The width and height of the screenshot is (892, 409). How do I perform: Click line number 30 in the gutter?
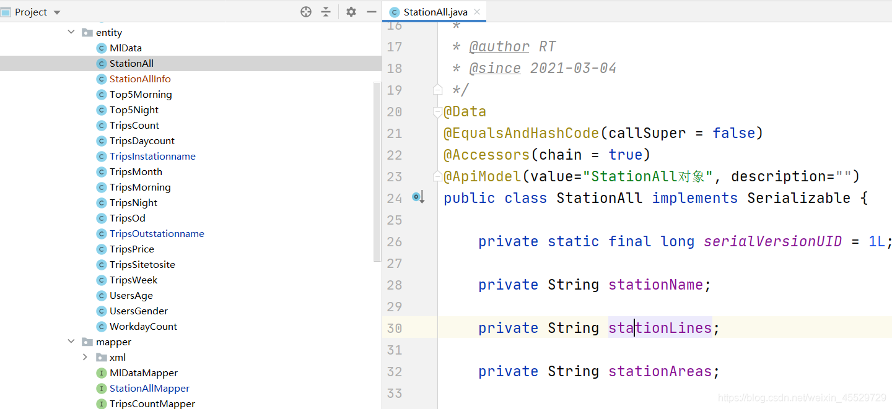[395, 328]
